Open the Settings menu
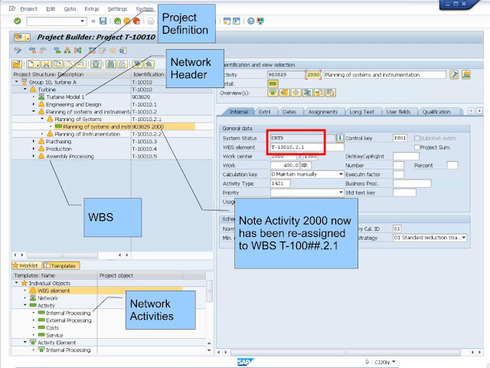 pyautogui.click(x=117, y=8)
